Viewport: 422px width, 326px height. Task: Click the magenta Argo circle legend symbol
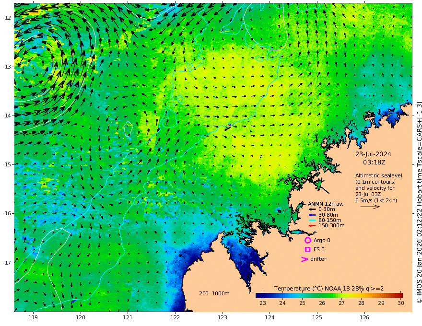tap(307, 240)
